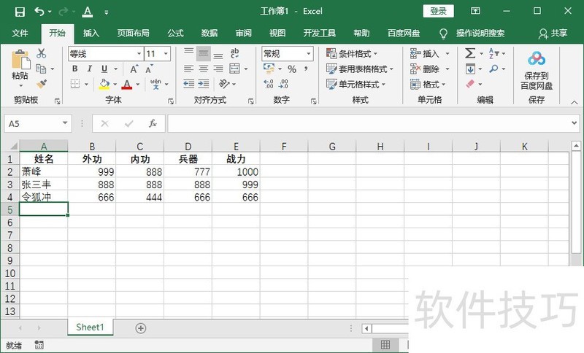Toggle middle vertical alignment
The image size is (584, 353).
click(x=204, y=53)
